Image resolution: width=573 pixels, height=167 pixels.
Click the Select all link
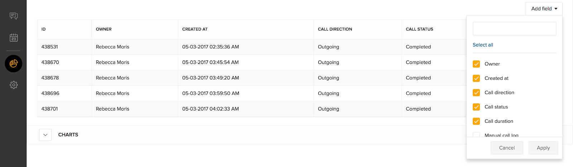pyautogui.click(x=483, y=45)
